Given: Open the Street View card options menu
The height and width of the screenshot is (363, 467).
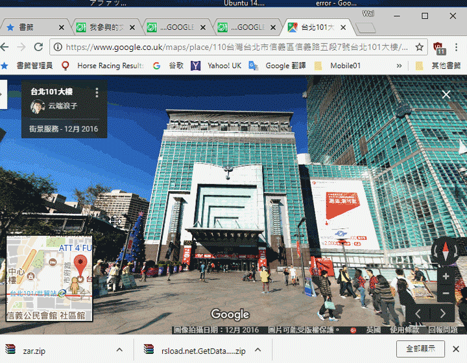Looking at the screenshot, I should coord(97,93).
